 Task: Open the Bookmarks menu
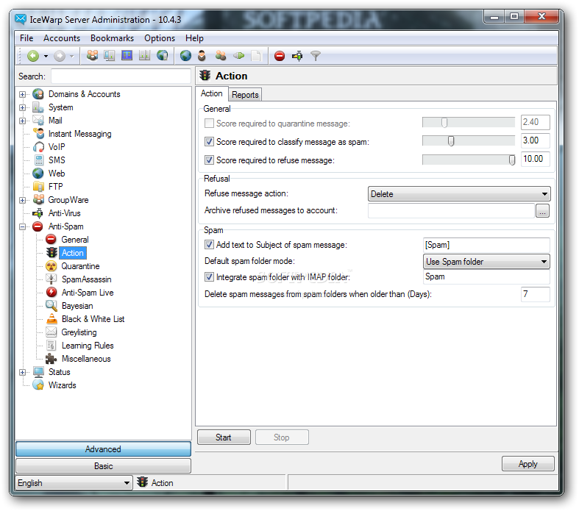pos(113,38)
